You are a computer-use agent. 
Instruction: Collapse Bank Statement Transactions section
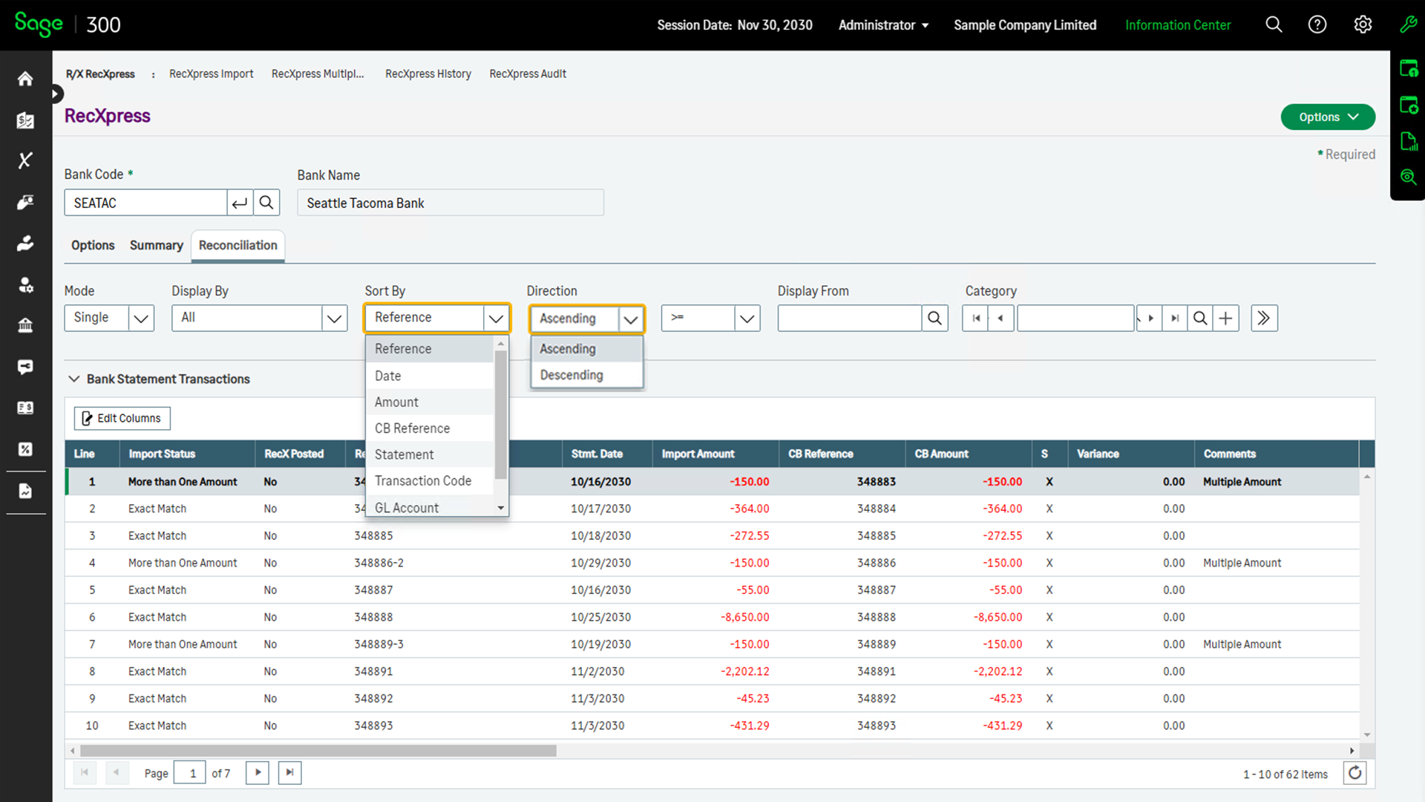click(74, 379)
